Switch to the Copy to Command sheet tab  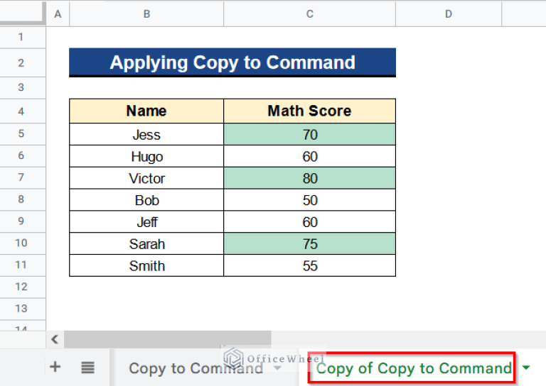pyautogui.click(x=196, y=368)
